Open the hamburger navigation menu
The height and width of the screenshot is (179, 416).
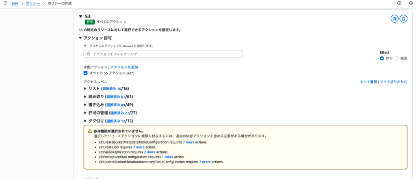click(5, 3)
